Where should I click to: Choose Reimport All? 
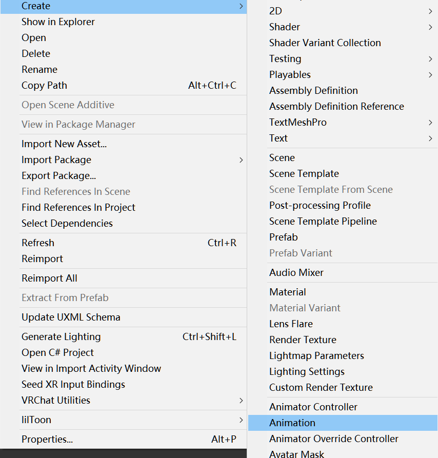click(49, 278)
